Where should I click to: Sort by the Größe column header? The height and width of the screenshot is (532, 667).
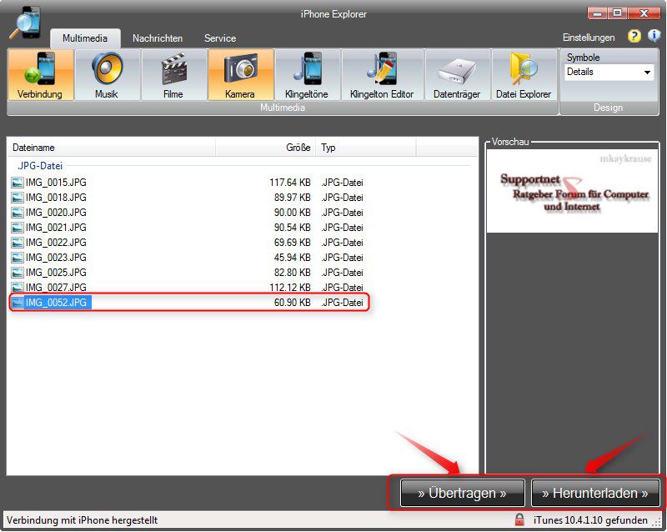pos(265,148)
